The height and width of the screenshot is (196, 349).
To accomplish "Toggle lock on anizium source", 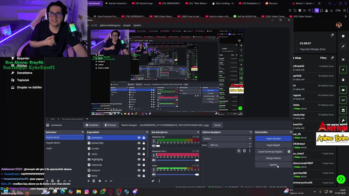I will [x=144, y=170].
